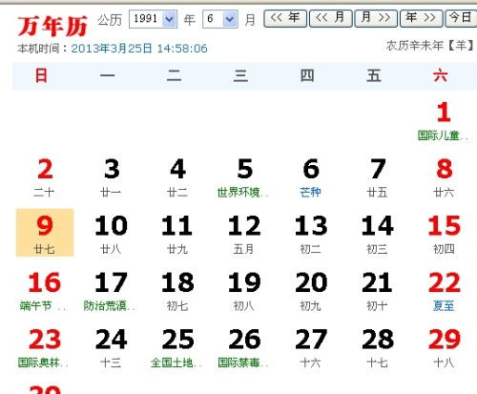Screen dimensions: 477x394
Task: Select date 25 marked 全国土地
Action: [x=177, y=347]
